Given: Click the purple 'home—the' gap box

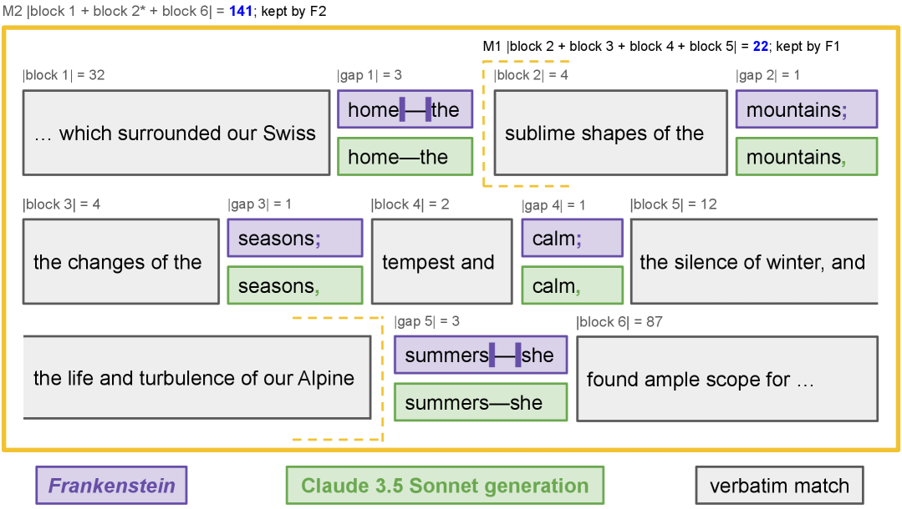Looking at the screenshot, I should 405,109.
